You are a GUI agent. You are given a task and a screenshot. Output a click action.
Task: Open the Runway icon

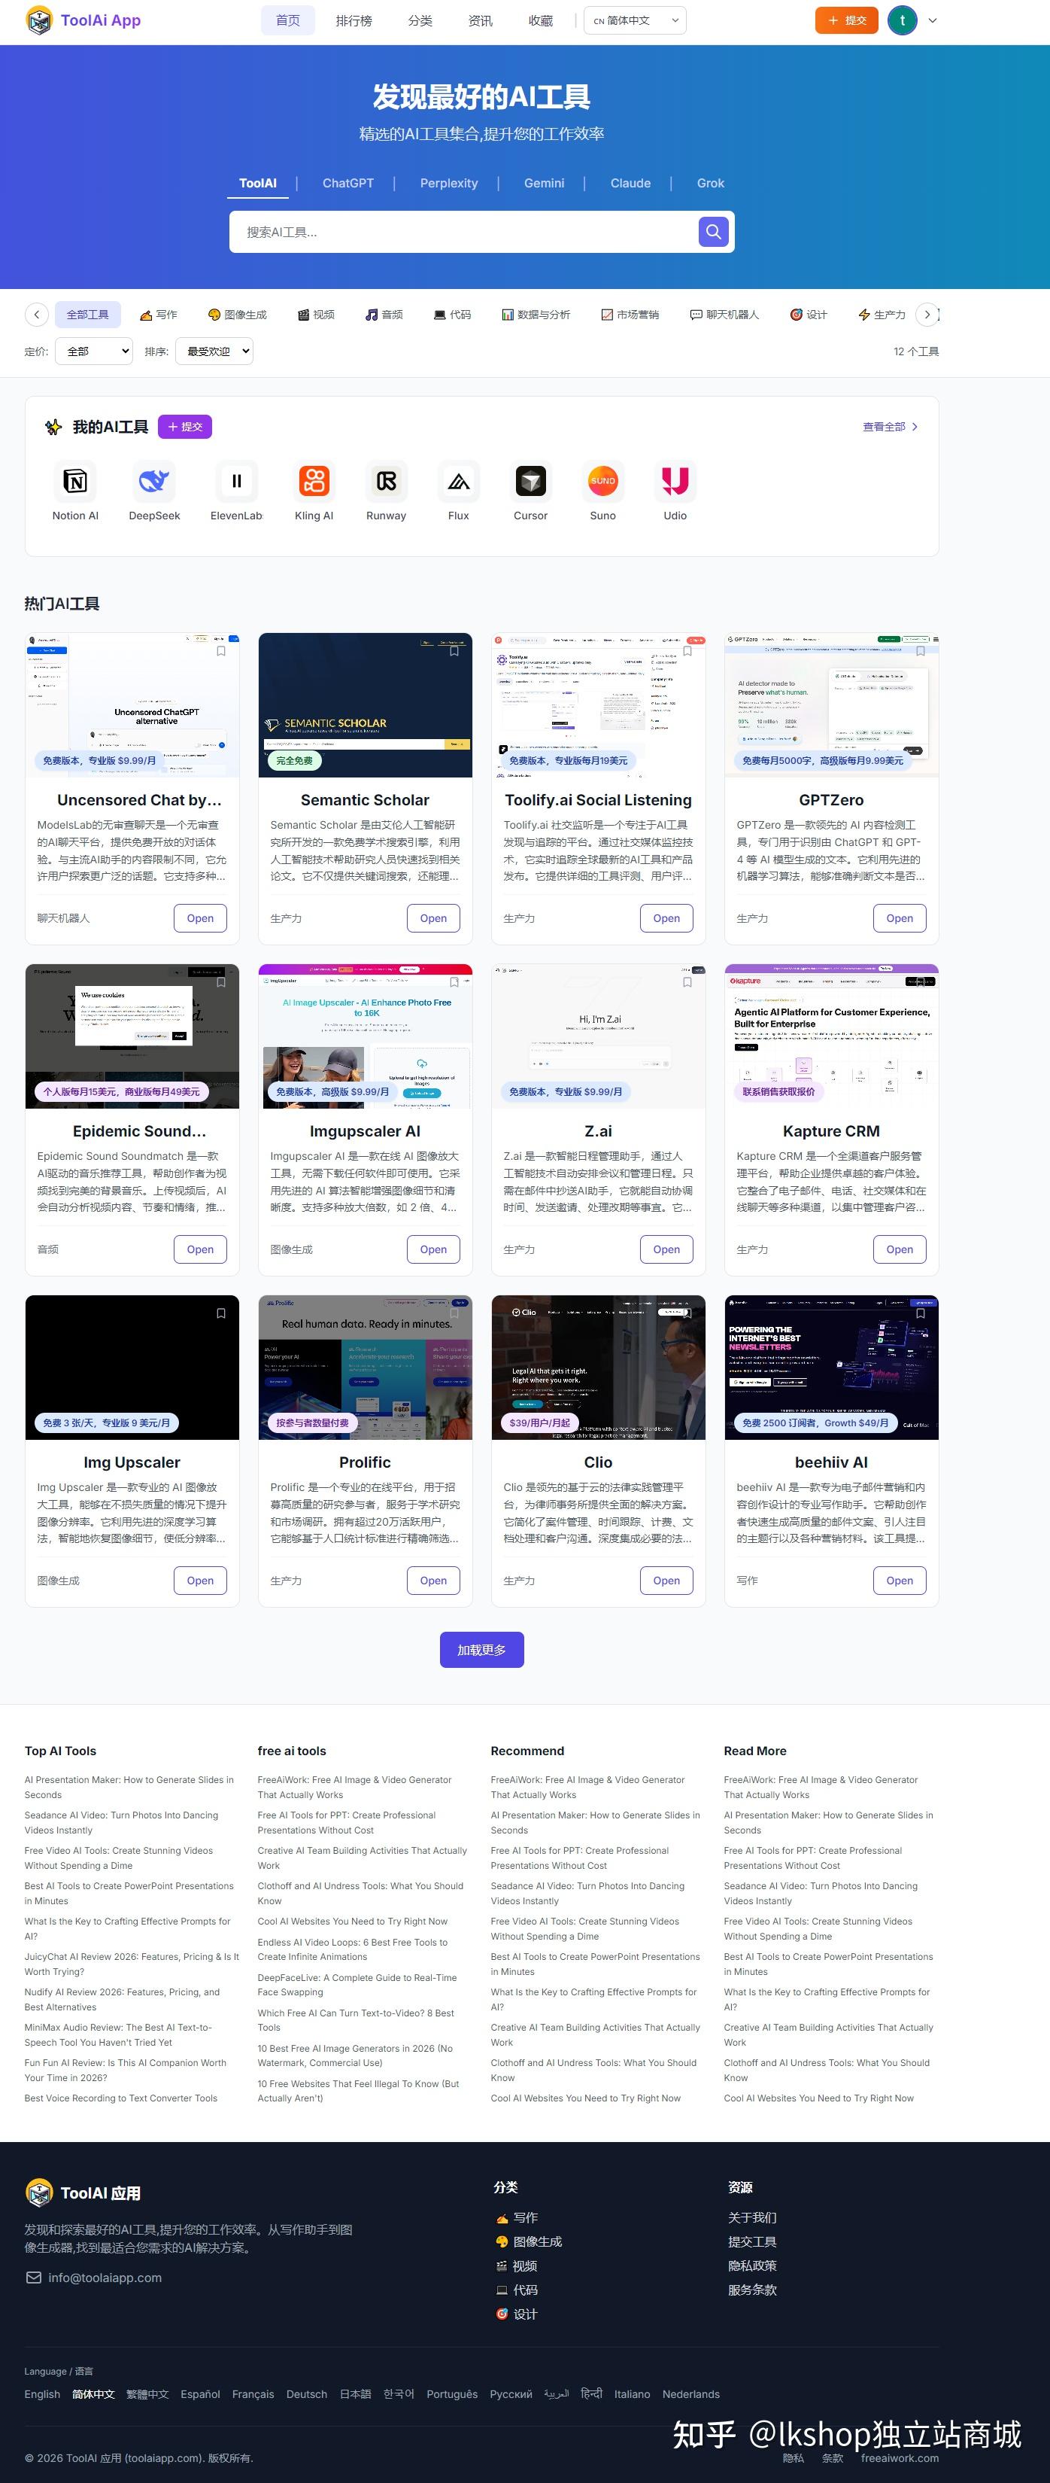[387, 480]
